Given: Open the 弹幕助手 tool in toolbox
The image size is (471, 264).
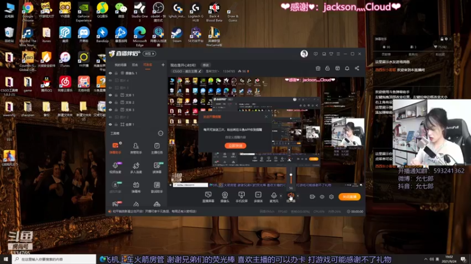Looking at the screenshot, I should (x=115, y=148).
